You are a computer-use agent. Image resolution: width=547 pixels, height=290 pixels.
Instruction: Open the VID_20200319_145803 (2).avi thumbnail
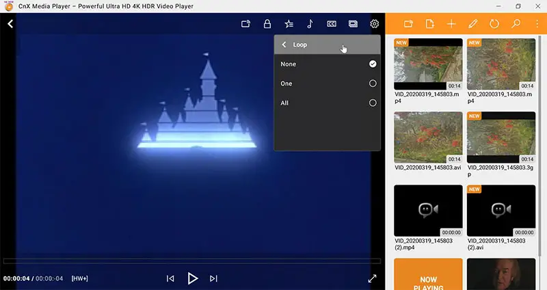point(501,211)
